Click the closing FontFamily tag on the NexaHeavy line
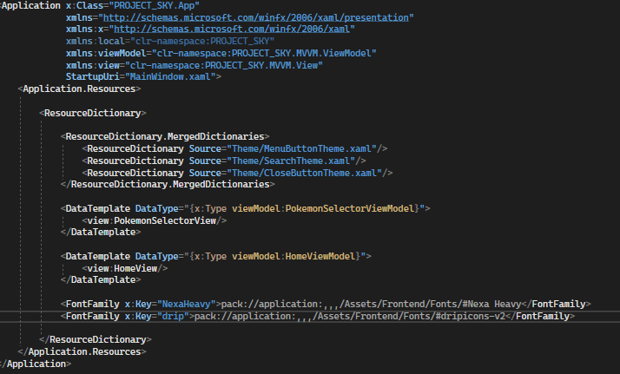This screenshot has height=374, width=620. click(556, 304)
